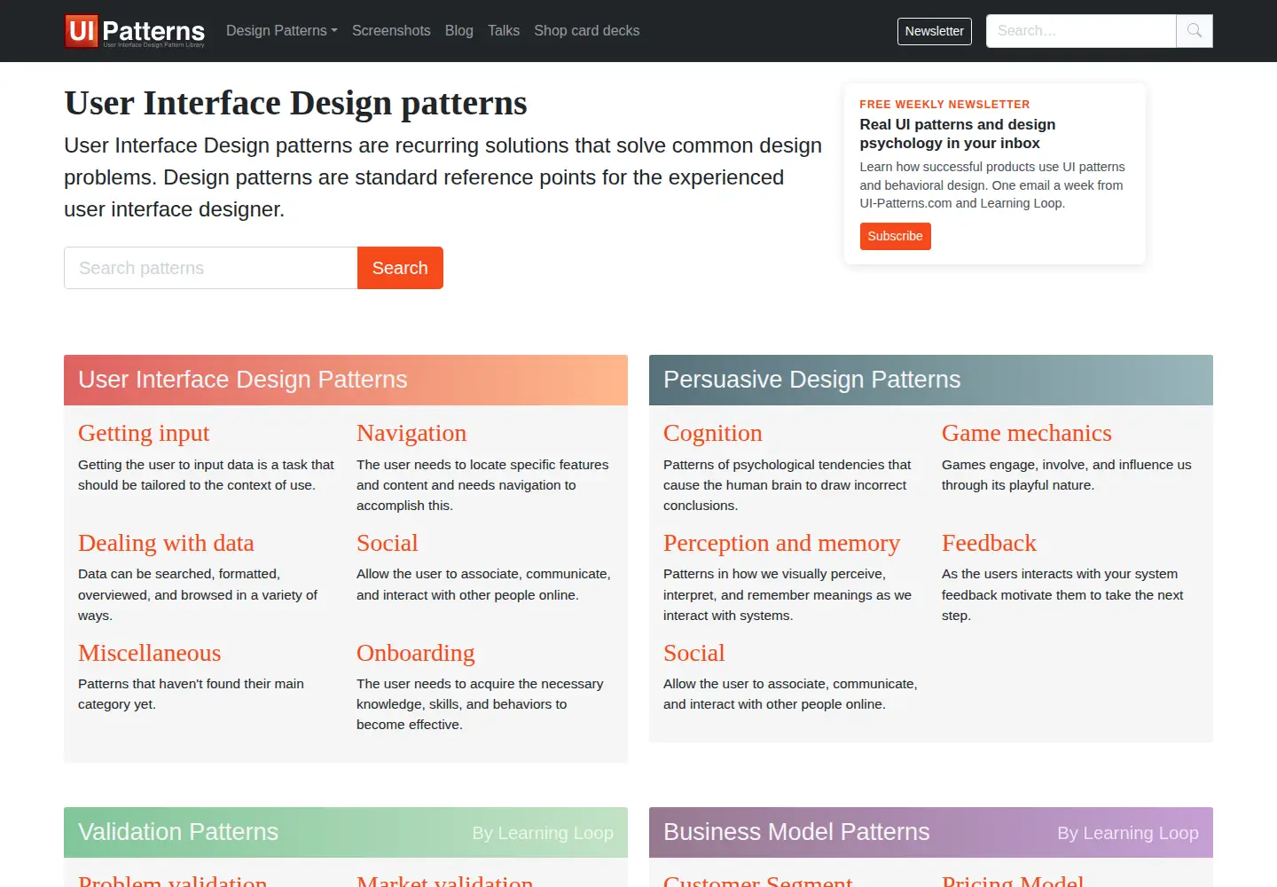Go to the Blog page
The height and width of the screenshot is (887, 1277).
click(x=459, y=31)
